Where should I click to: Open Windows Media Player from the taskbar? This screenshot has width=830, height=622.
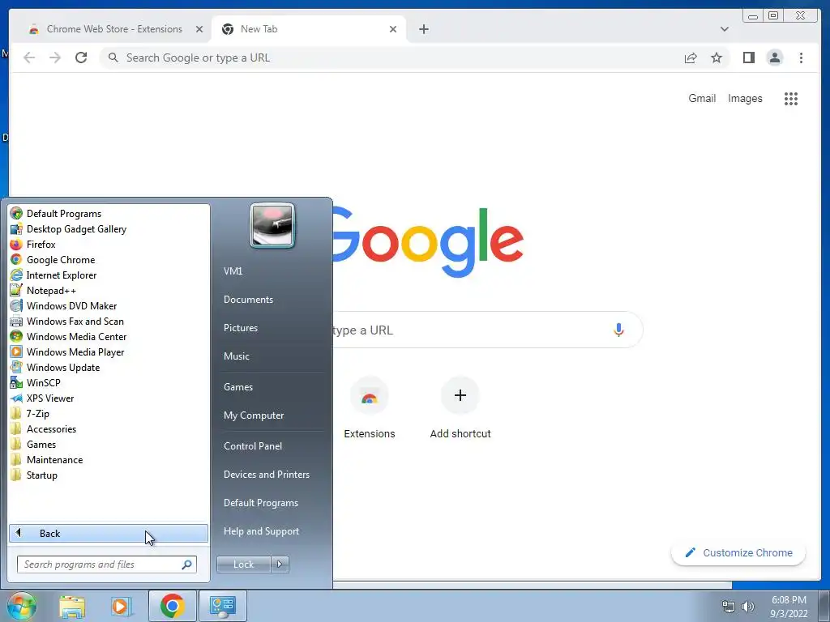point(121,606)
